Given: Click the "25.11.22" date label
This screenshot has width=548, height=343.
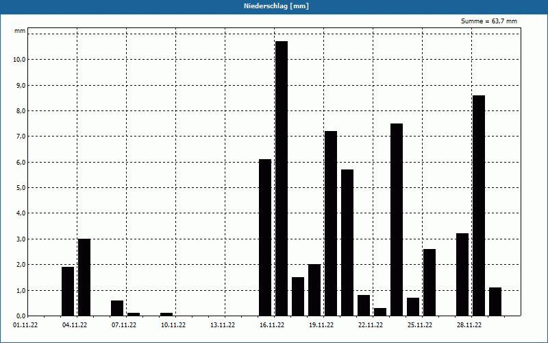Looking at the screenshot, I should (420, 325).
